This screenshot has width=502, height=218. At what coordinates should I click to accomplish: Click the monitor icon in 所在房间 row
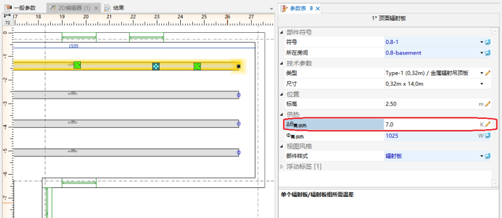pyautogui.click(x=487, y=53)
